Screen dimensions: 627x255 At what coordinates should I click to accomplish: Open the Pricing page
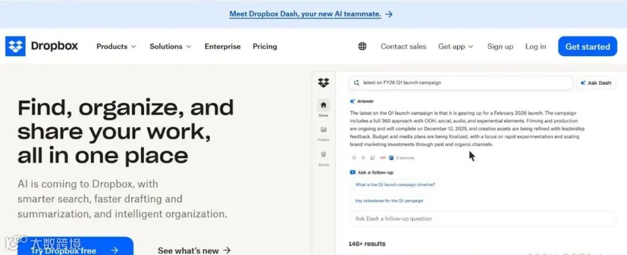265,46
